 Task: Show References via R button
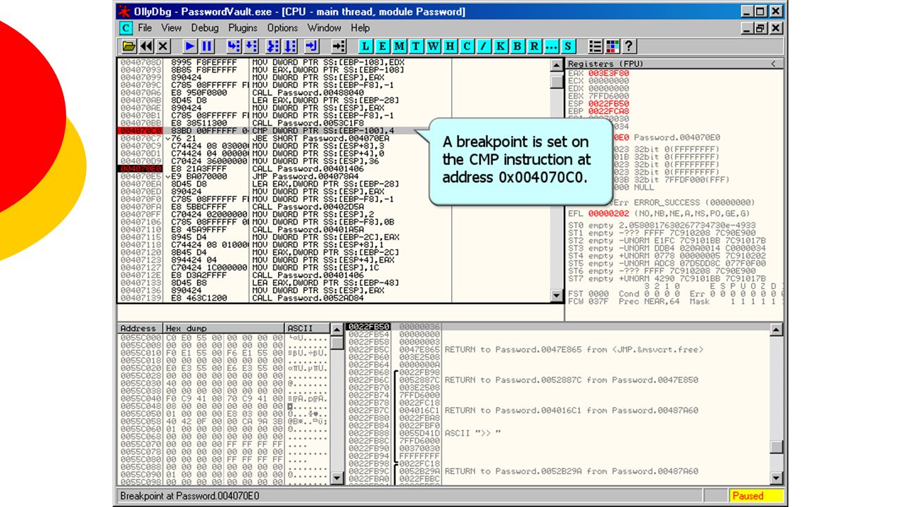point(534,46)
